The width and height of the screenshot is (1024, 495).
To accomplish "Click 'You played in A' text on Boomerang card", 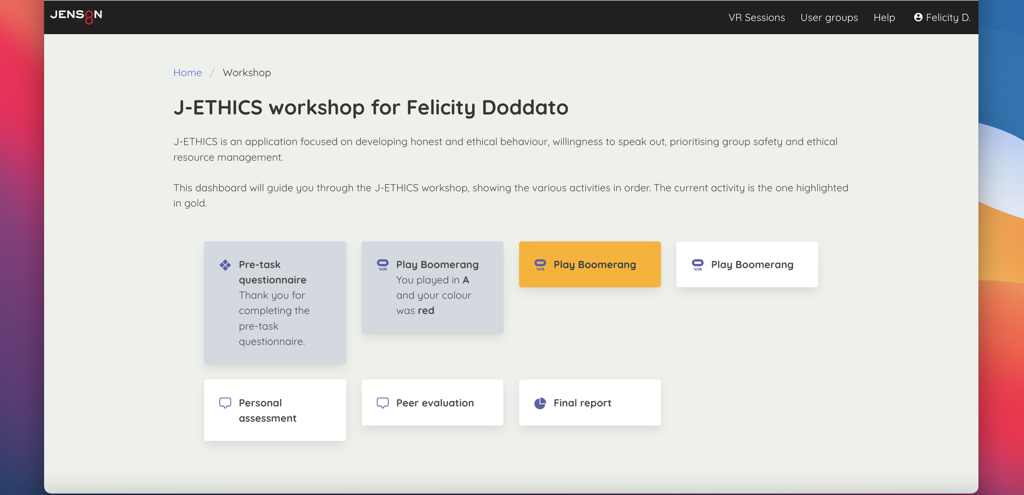I will point(432,280).
